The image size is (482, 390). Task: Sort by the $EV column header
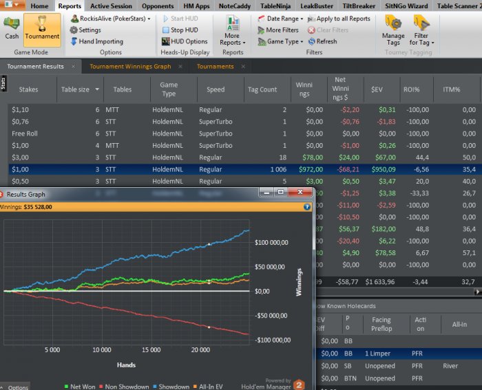[x=377, y=89]
